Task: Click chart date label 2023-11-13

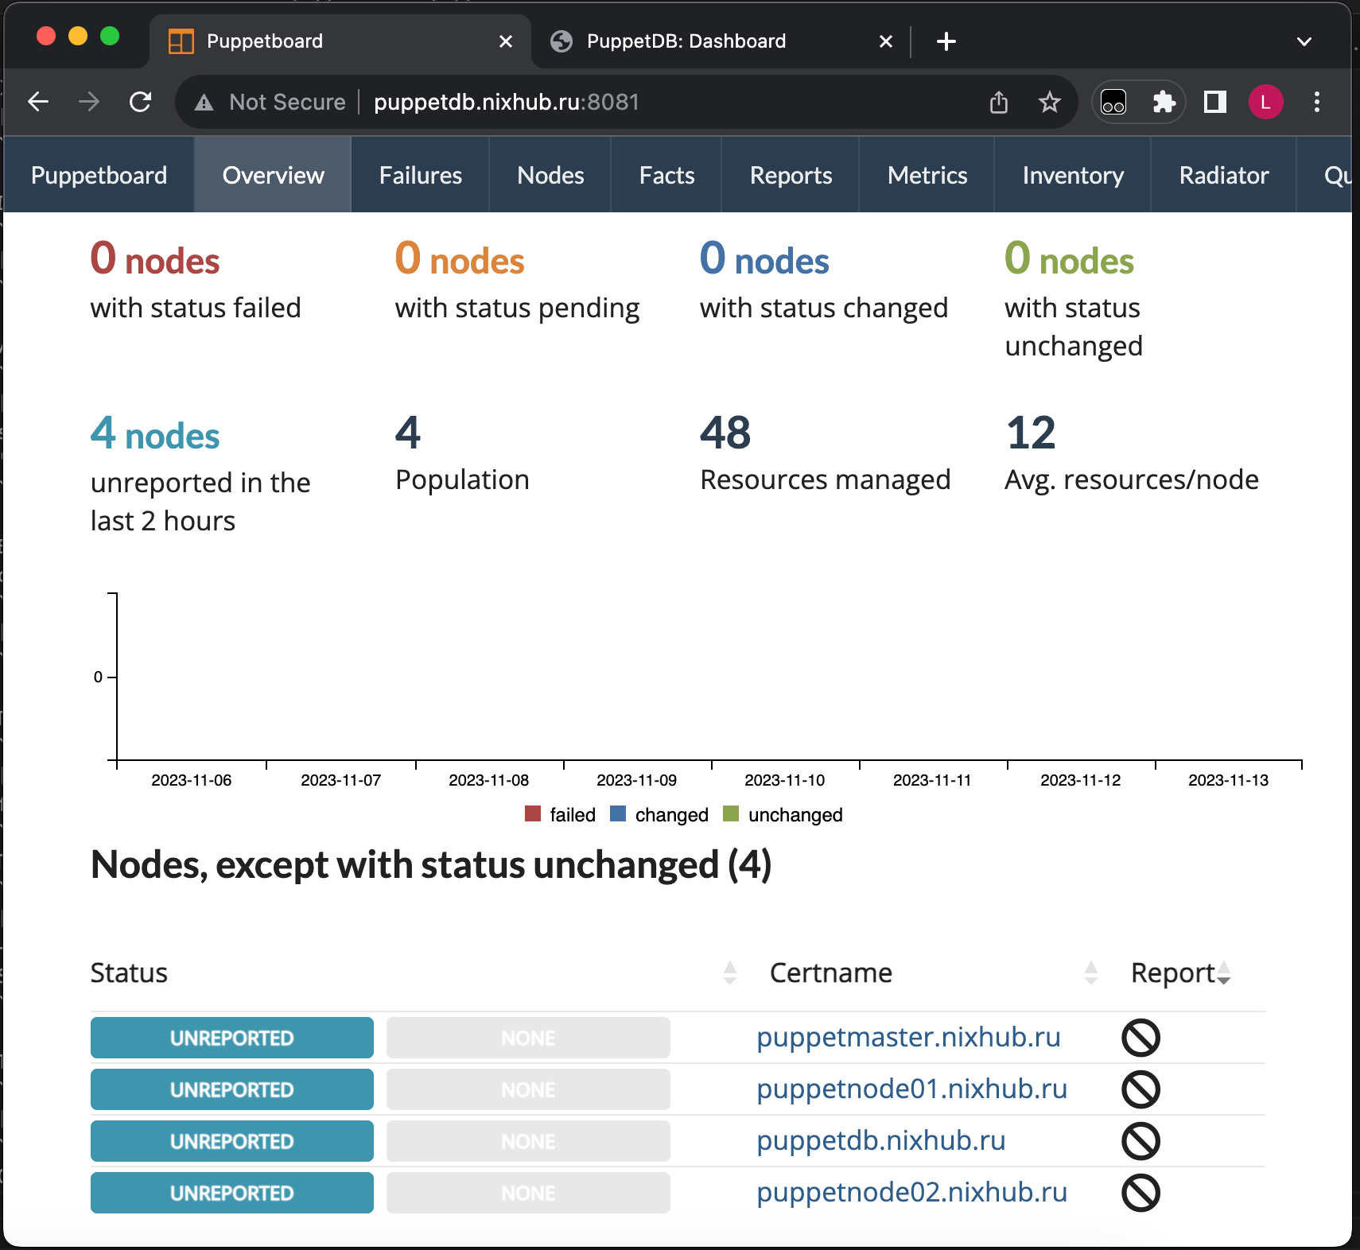Action: [x=1228, y=780]
